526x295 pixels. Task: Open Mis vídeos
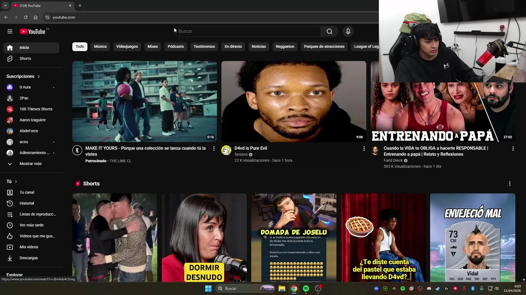(31, 247)
